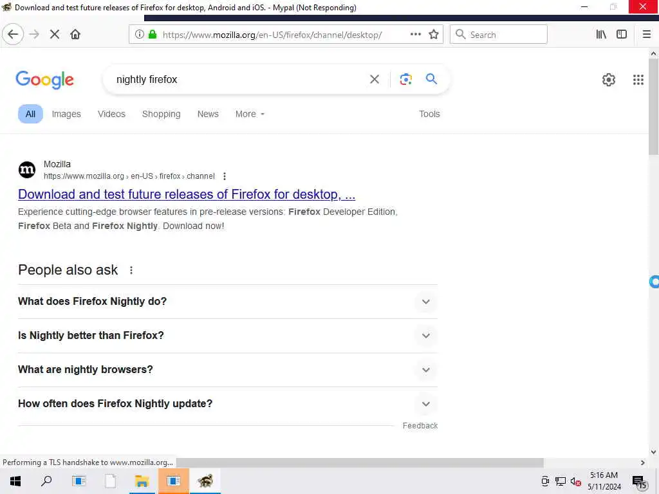659x494 pixels.
Task: Open Google quick settings gear
Action: (609, 79)
